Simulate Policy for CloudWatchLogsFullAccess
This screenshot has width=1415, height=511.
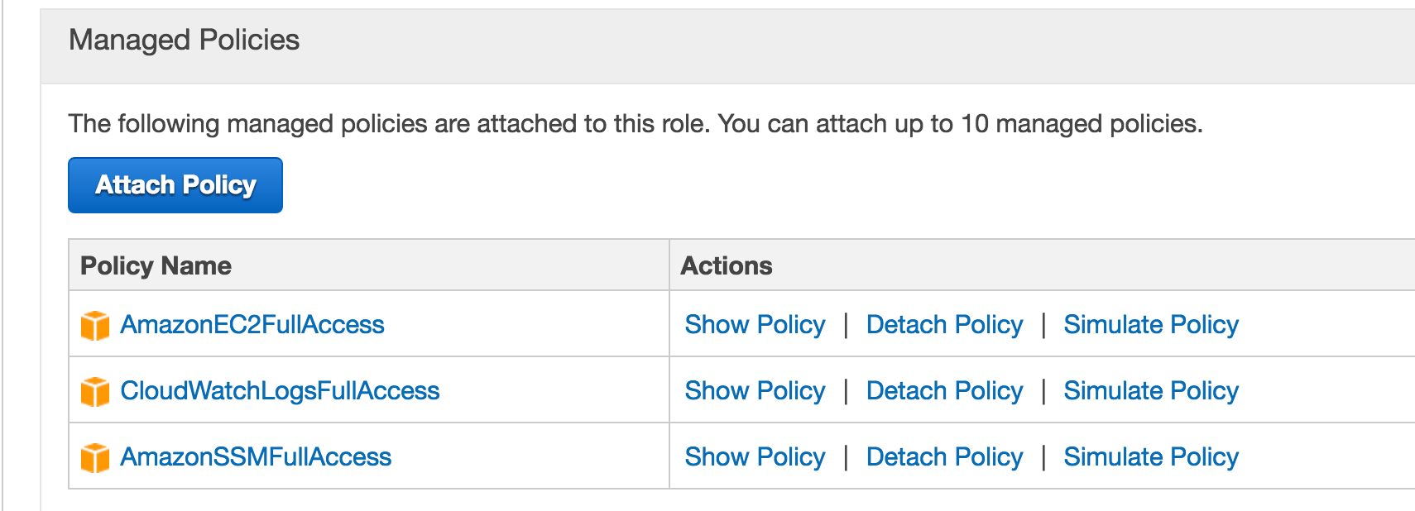point(1151,391)
